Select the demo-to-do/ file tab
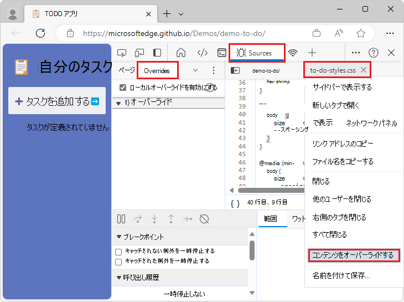 (266, 70)
